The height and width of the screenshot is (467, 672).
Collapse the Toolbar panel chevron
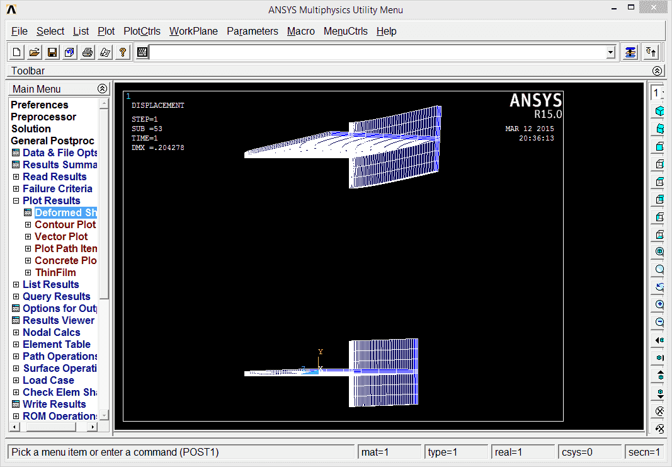(657, 71)
